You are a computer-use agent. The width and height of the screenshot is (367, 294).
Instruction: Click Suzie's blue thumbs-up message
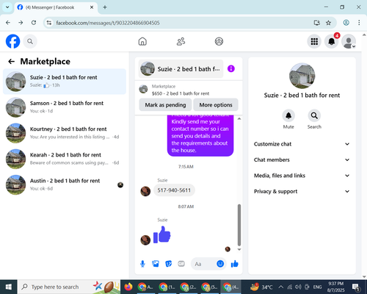[x=162, y=234]
